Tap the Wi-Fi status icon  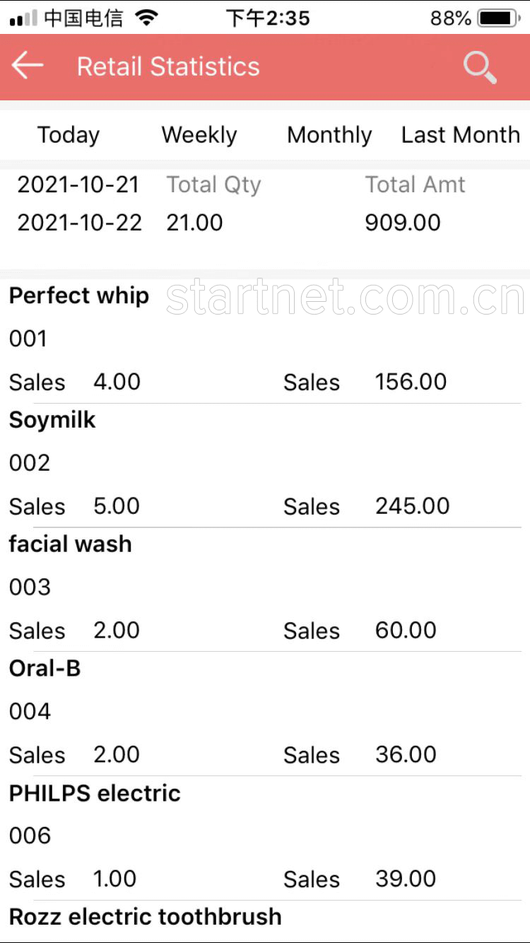(147, 18)
